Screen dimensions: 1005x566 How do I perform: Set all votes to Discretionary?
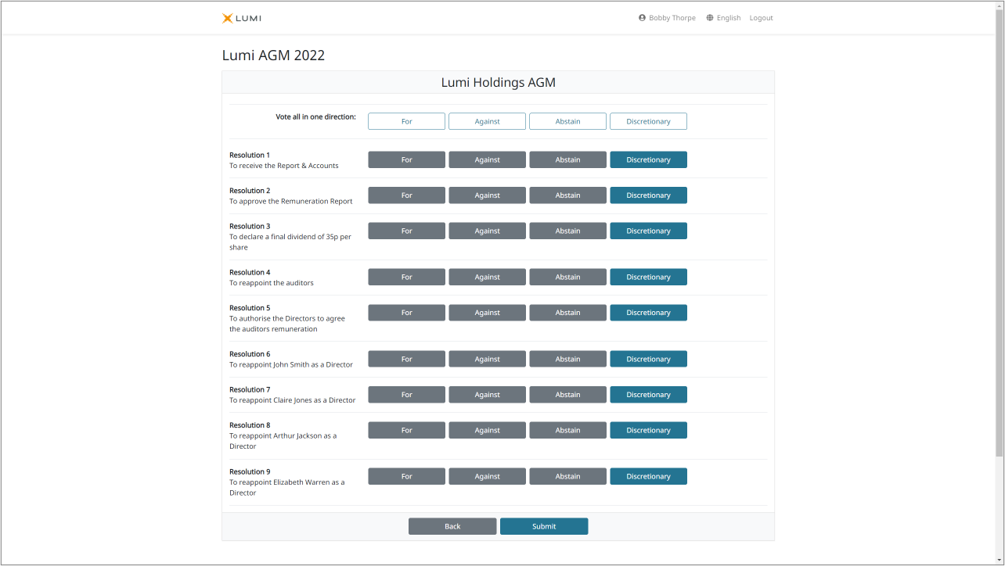tap(648, 121)
